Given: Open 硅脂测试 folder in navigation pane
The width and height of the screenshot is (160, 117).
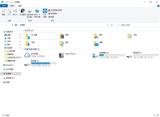Looking at the screenshot, I should click(x=9, y=54).
